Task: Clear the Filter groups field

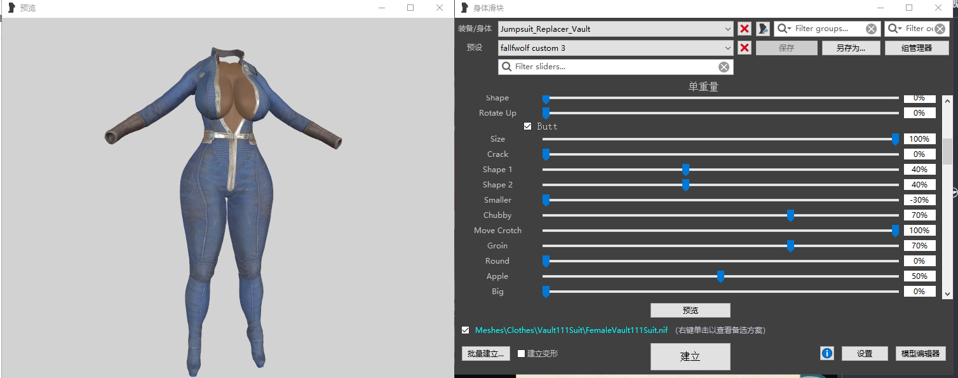Action: click(x=871, y=29)
